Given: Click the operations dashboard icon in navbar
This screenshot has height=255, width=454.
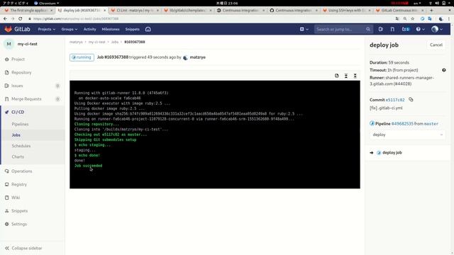Looking at the screenshot, I should click(148, 29).
